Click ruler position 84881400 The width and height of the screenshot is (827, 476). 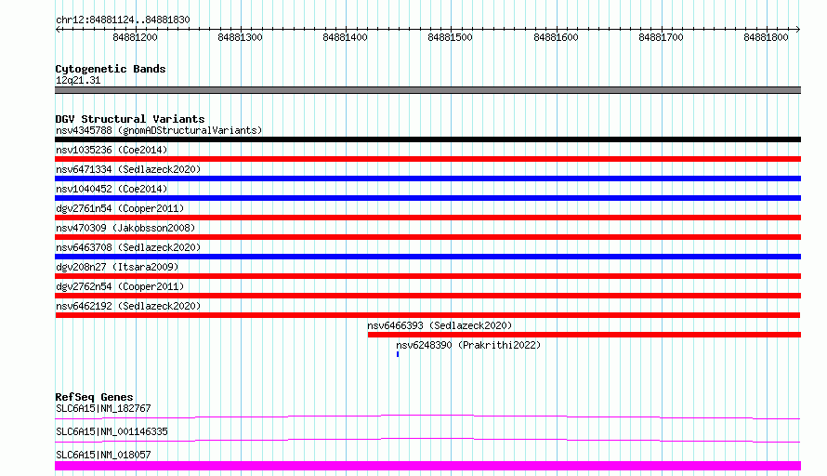[x=345, y=37]
